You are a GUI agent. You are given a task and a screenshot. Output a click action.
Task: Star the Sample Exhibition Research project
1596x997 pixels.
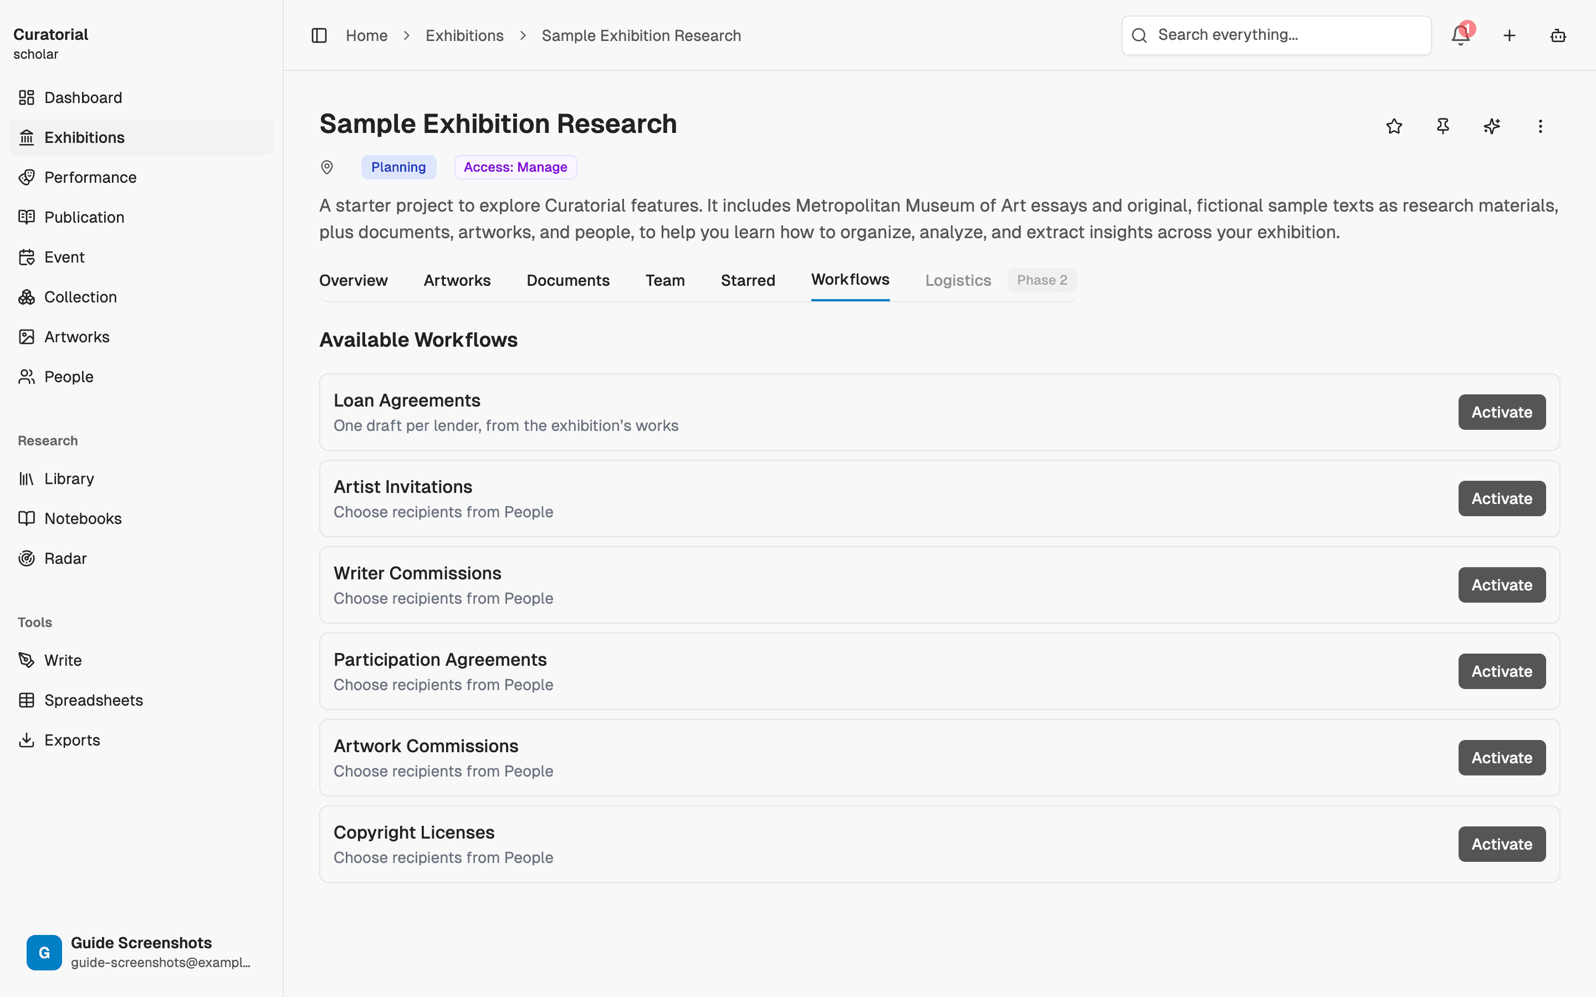[1394, 126]
